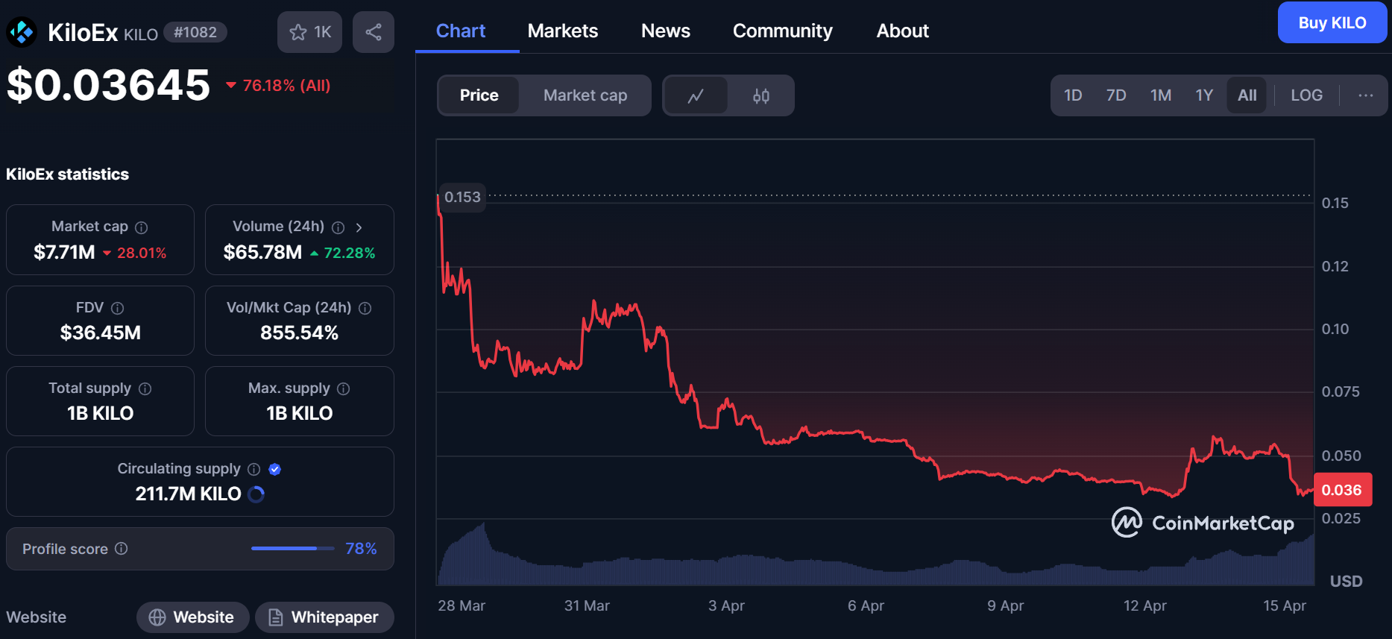Click the Profile score progress bar
The image size is (1392, 639).
(292, 549)
